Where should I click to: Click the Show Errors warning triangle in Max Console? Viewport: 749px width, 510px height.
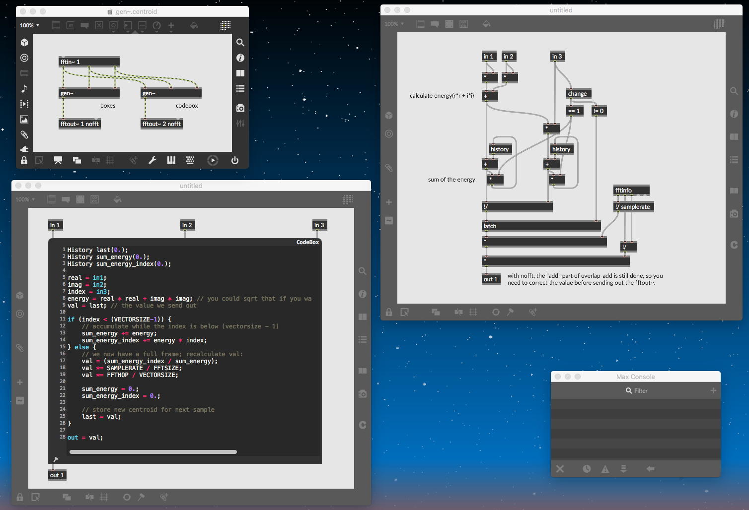(605, 469)
